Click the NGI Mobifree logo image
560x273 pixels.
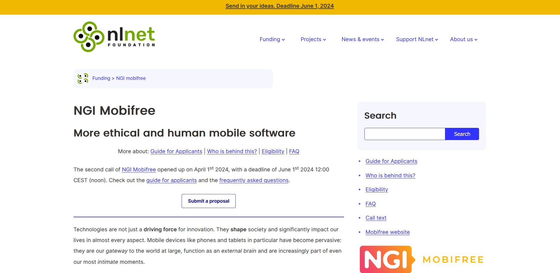point(422,259)
